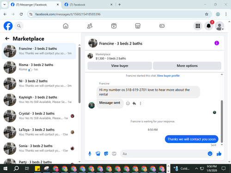This screenshot has height=173, width=231.
Task: Open the Friends icon in top navigation
Action: pos(90,26)
